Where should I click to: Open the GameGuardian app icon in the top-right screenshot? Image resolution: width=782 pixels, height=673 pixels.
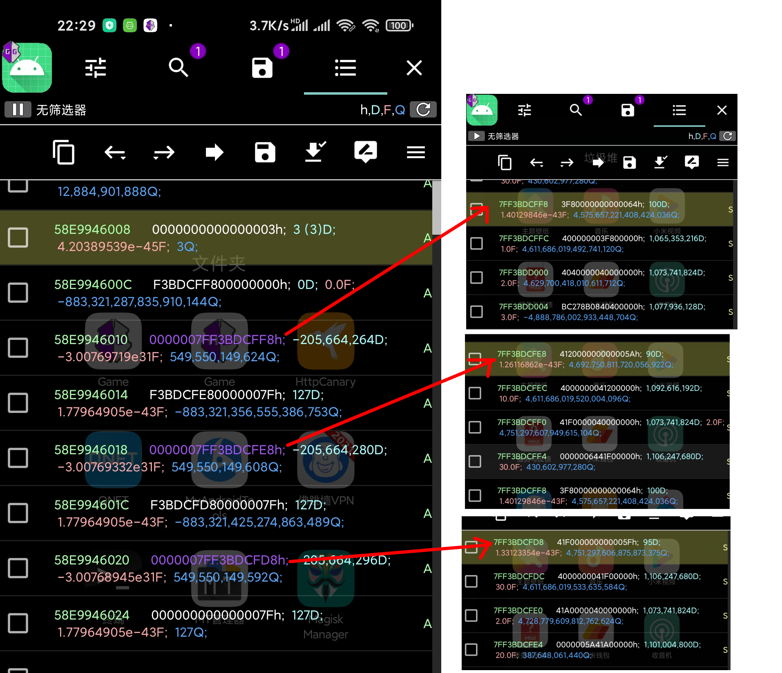click(x=482, y=110)
